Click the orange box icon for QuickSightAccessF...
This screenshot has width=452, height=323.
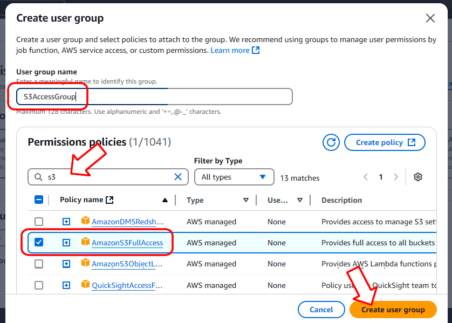pos(85,284)
